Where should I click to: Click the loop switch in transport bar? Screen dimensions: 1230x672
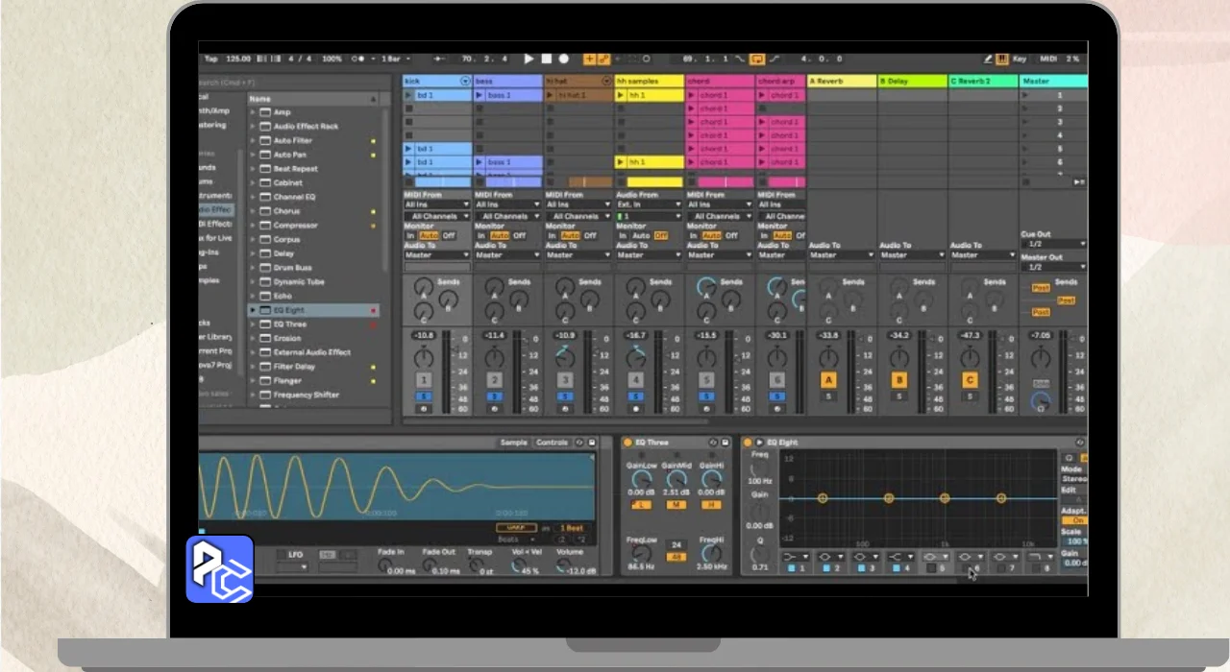(757, 59)
